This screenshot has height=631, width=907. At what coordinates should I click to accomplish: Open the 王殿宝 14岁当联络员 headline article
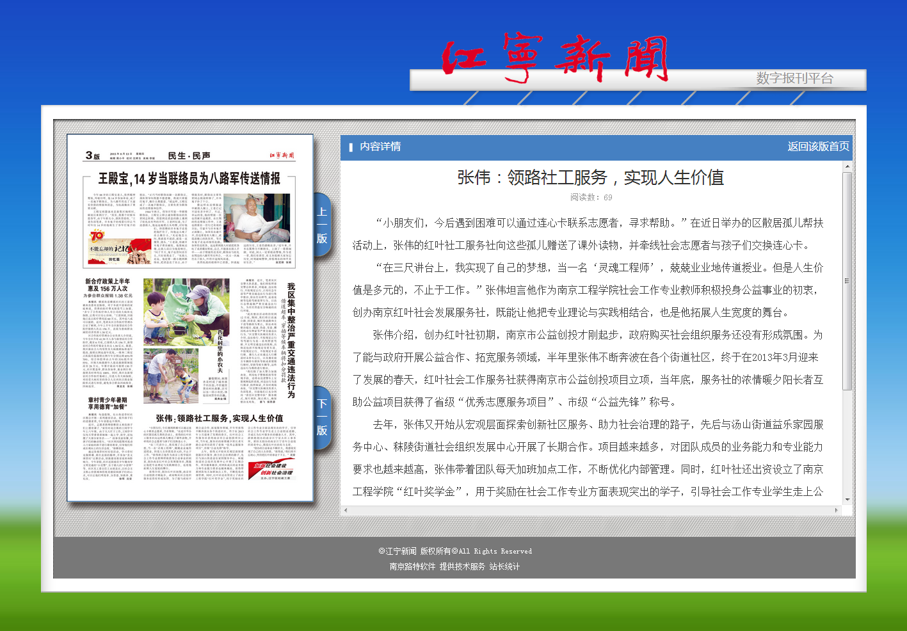pos(189,179)
